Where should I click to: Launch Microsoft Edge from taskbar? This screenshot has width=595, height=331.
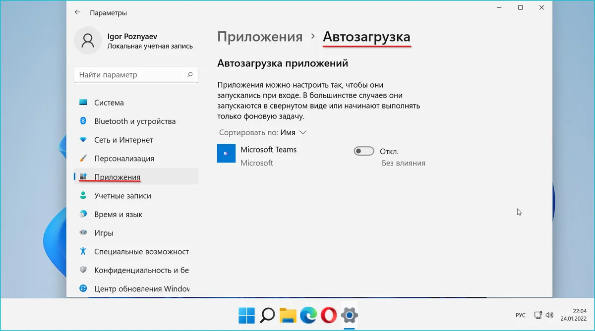308,315
